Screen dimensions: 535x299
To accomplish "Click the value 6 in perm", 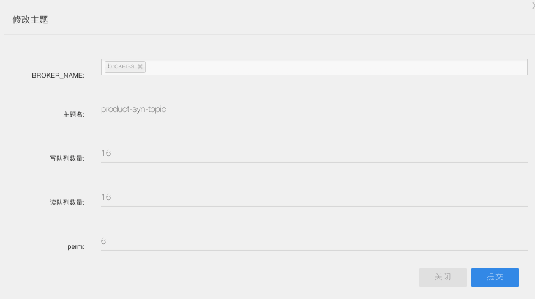I will coord(103,241).
